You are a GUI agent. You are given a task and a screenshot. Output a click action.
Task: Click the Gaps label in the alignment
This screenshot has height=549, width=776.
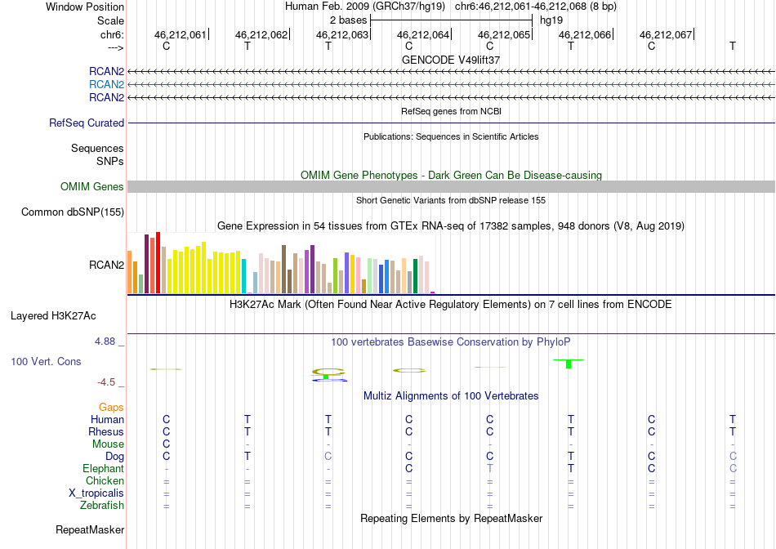tap(111, 407)
